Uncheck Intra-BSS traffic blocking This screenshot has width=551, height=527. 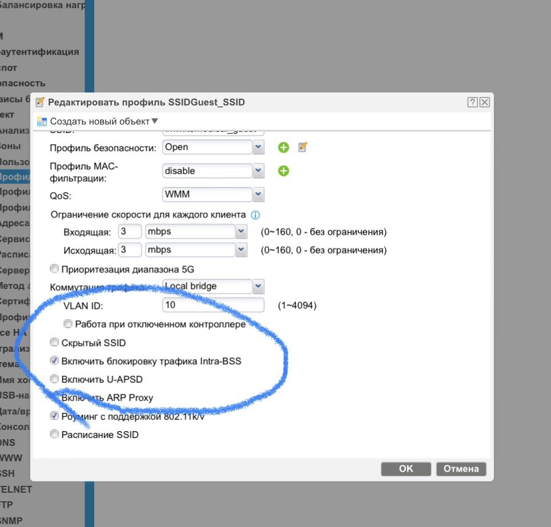point(54,360)
